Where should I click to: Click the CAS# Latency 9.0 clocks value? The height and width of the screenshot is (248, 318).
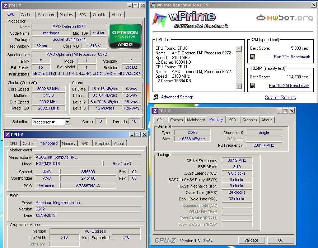point(237,173)
